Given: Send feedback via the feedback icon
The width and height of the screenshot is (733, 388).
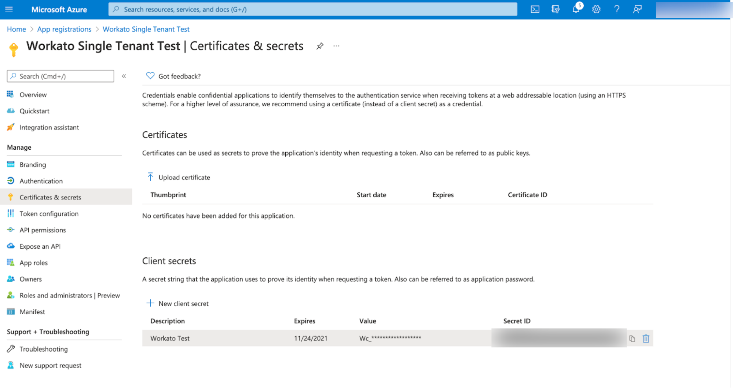Looking at the screenshot, I should point(637,9).
